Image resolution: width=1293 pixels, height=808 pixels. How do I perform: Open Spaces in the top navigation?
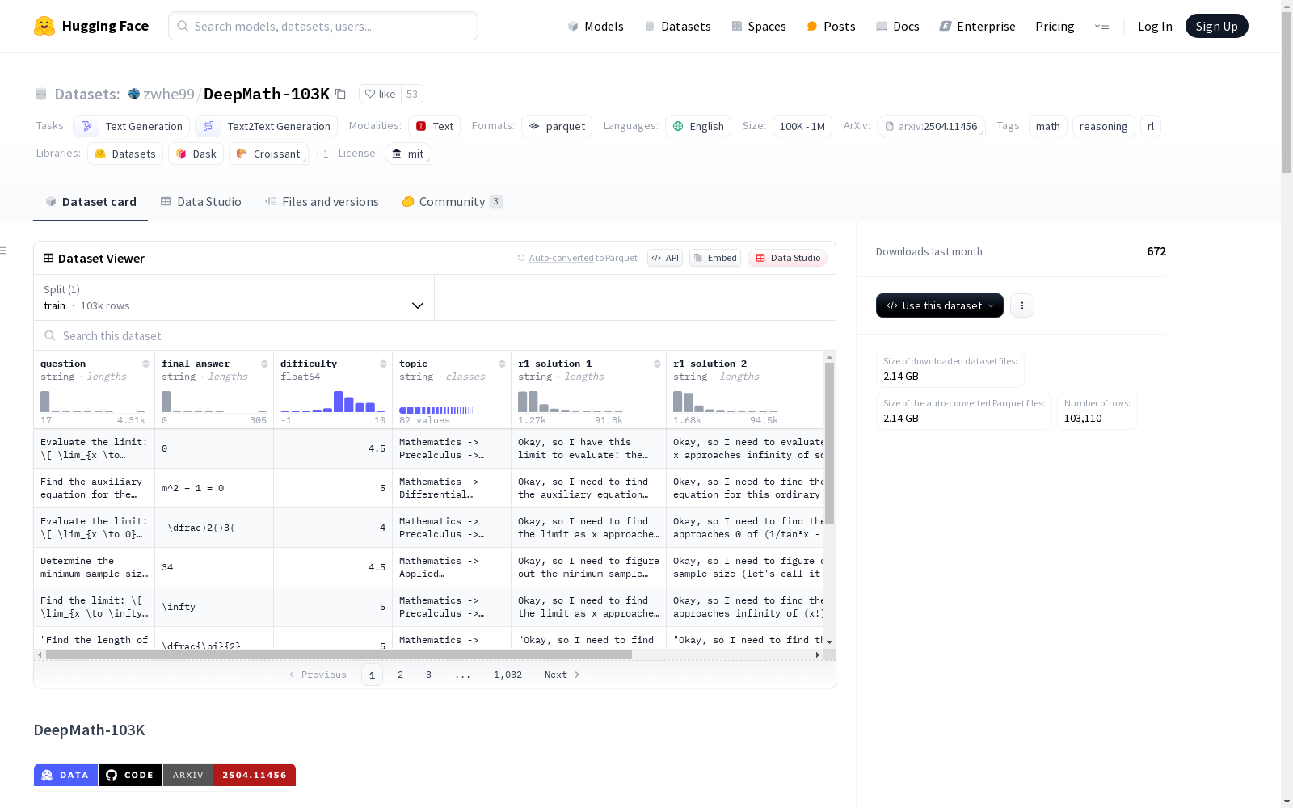tap(759, 26)
